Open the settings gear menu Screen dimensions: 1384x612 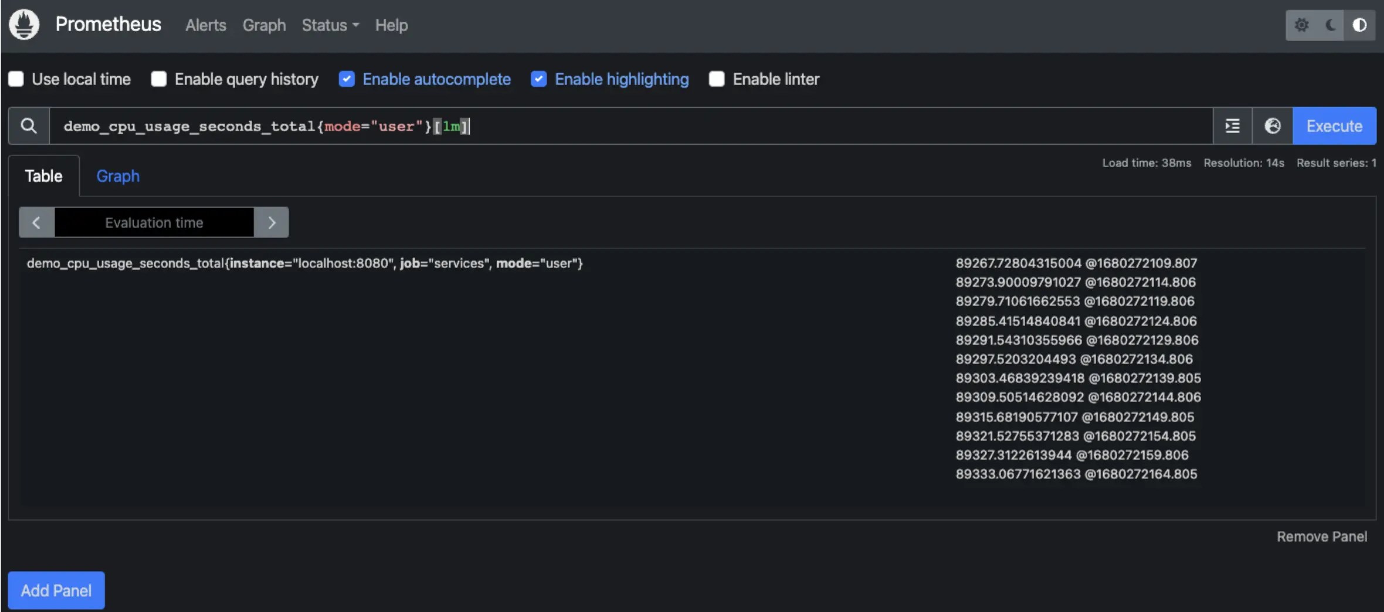point(1302,25)
